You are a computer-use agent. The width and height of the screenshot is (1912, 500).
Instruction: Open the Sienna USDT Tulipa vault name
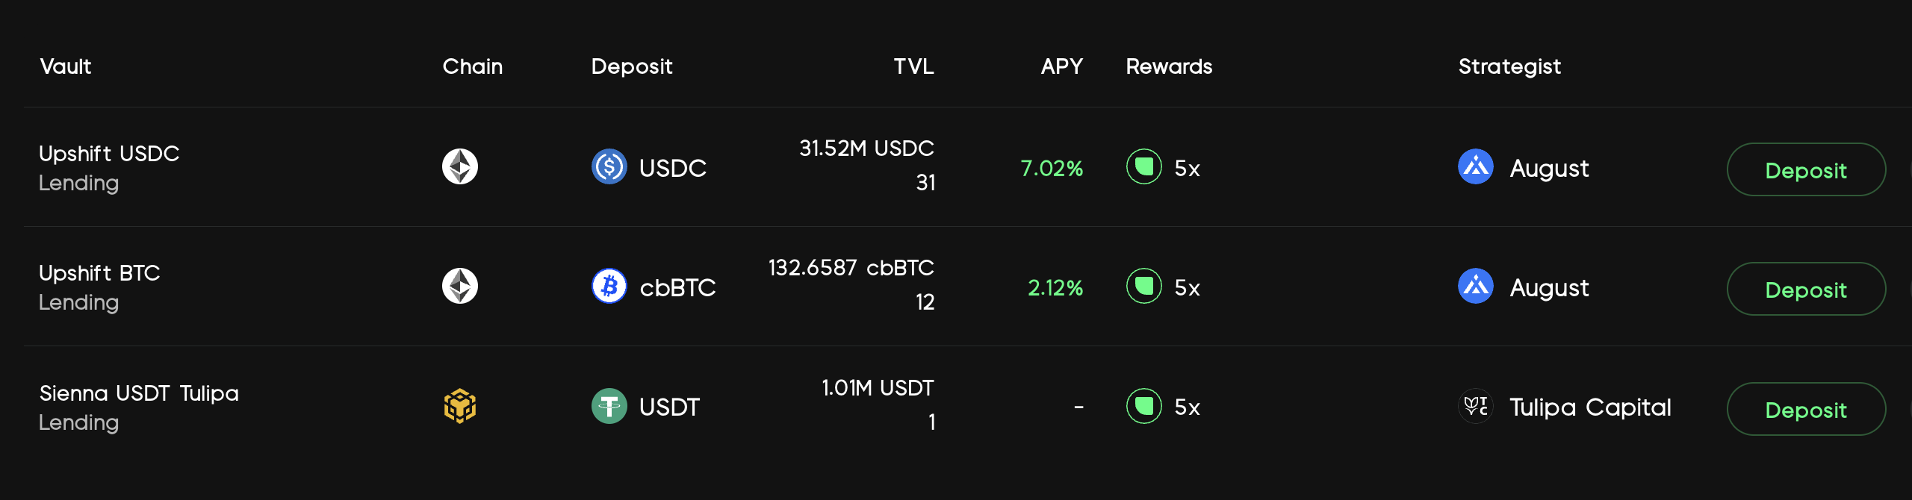(139, 393)
